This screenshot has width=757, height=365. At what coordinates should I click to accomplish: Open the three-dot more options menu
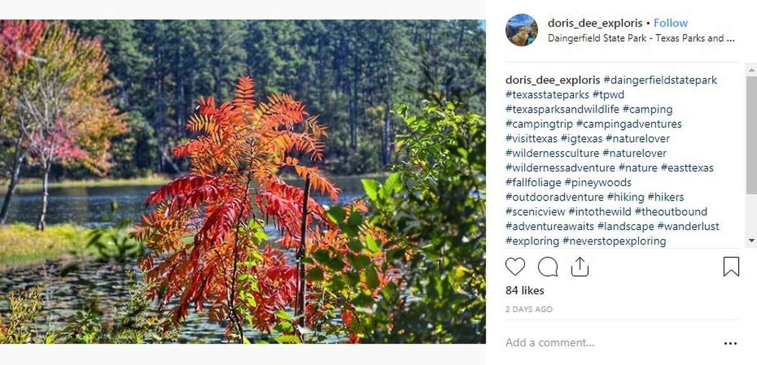[731, 344]
